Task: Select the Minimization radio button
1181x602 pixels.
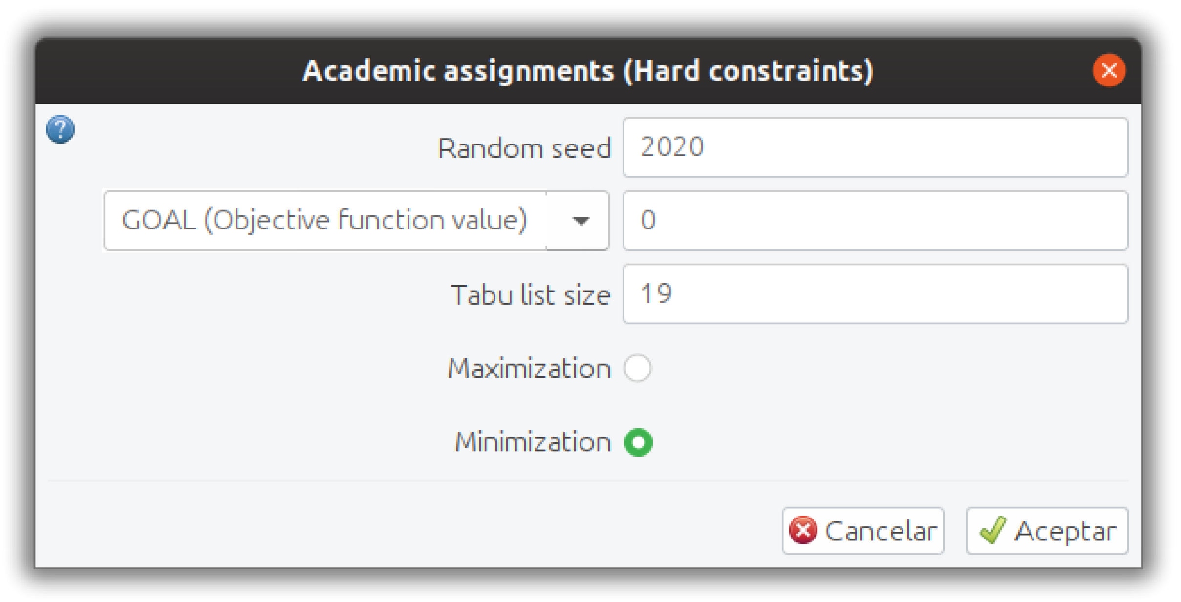Action: tap(638, 442)
